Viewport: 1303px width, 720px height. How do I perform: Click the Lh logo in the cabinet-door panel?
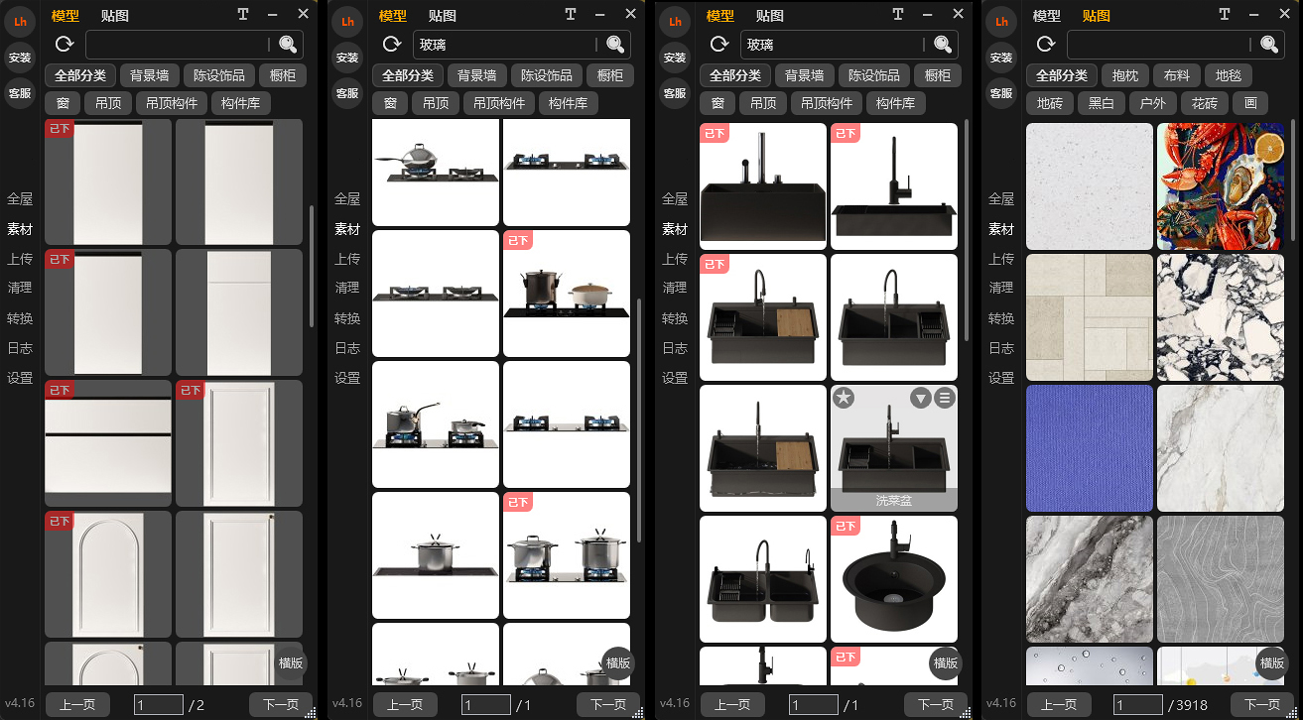coord(20,22)
